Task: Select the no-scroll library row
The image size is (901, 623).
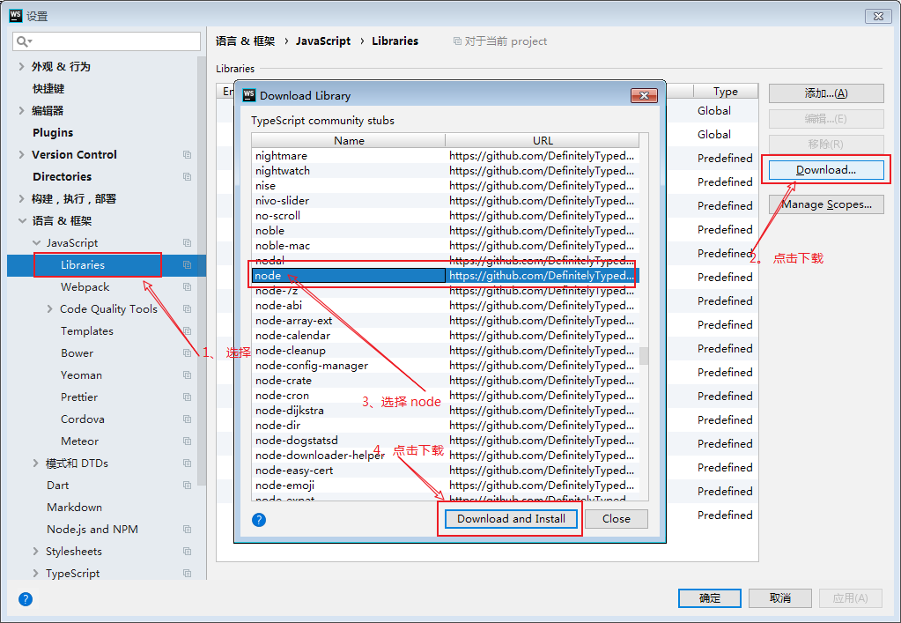Action: pyautogui.click(x=446, y=216)
